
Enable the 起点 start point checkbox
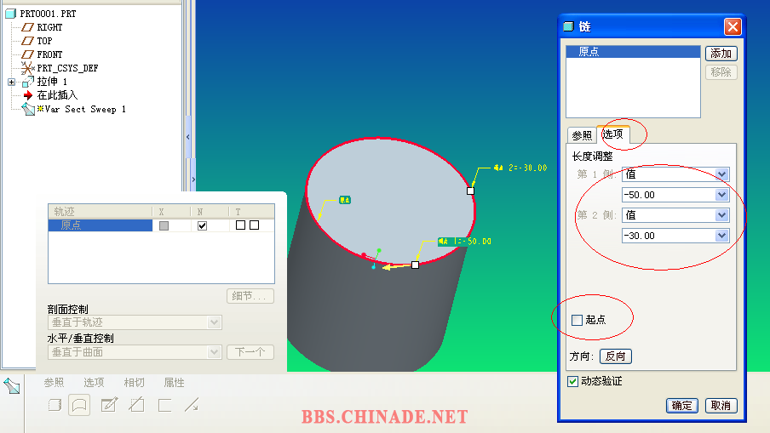click(x=577, y=320)
